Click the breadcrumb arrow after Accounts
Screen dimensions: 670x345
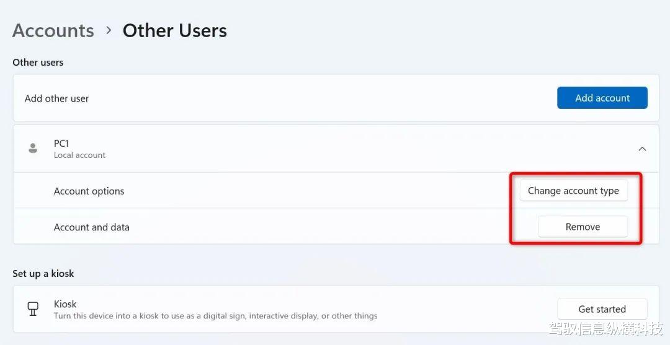109,30
